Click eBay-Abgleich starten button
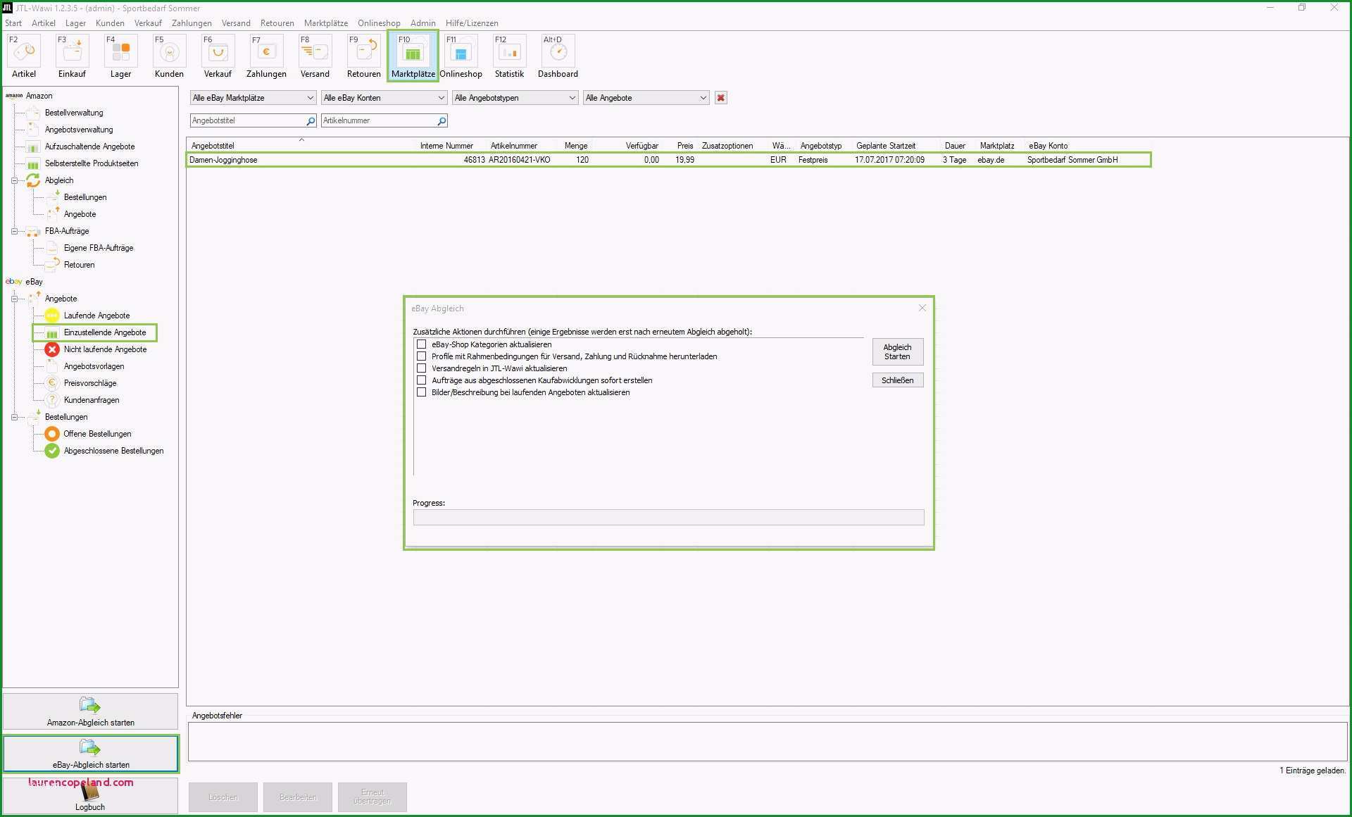The image size is (1352, 817). [x=90, y=754]
